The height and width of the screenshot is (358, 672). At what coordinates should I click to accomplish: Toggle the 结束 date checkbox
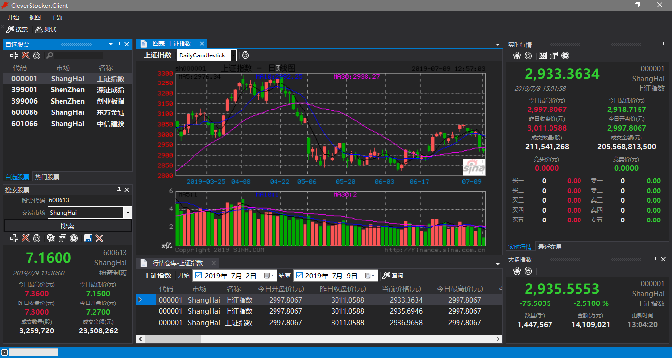299,275
